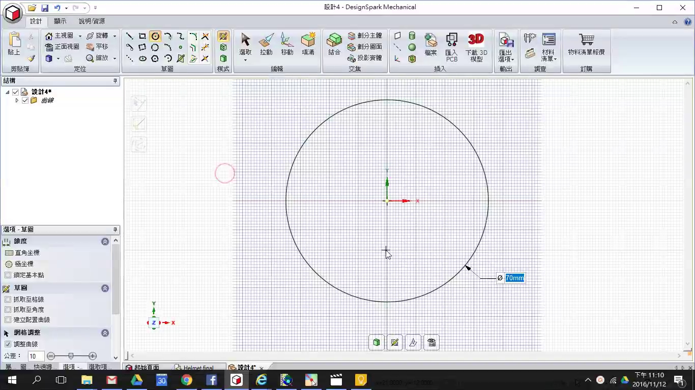Click the camera view icon in canvas toolbar
Viewport: 695px width, 390px height.
[431, 343]
